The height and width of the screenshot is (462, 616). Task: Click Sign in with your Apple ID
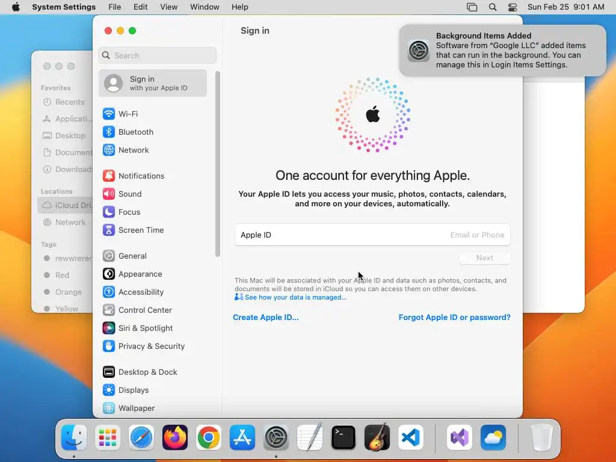coord(153,83)
